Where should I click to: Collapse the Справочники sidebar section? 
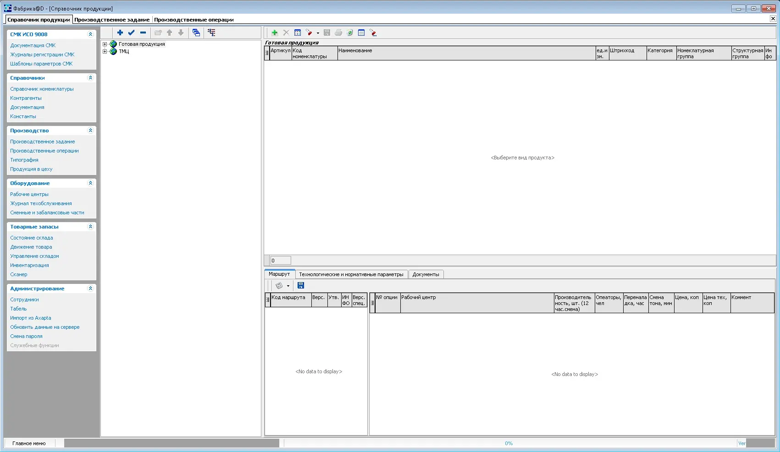[x=90, y=78]
